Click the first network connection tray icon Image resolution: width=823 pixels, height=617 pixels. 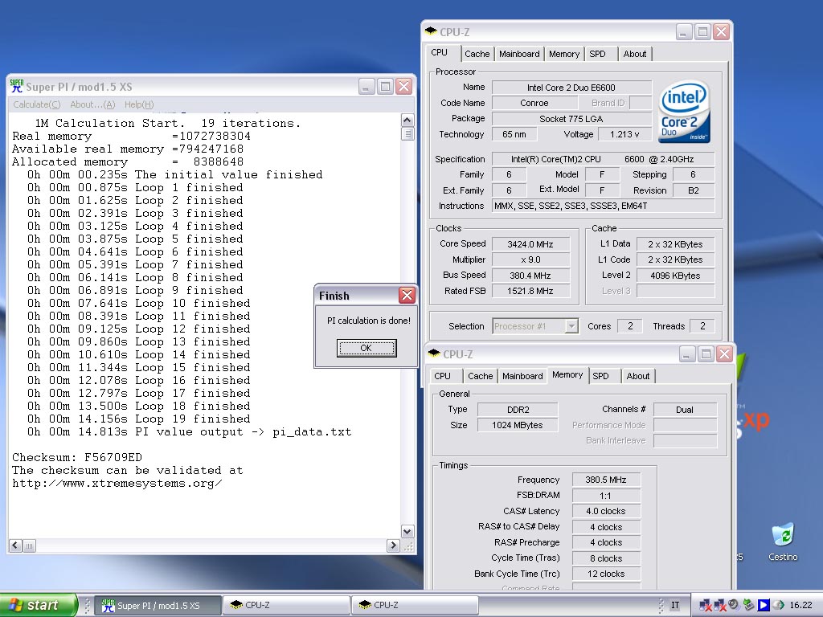pyautogui.click(x=705, y=606)
